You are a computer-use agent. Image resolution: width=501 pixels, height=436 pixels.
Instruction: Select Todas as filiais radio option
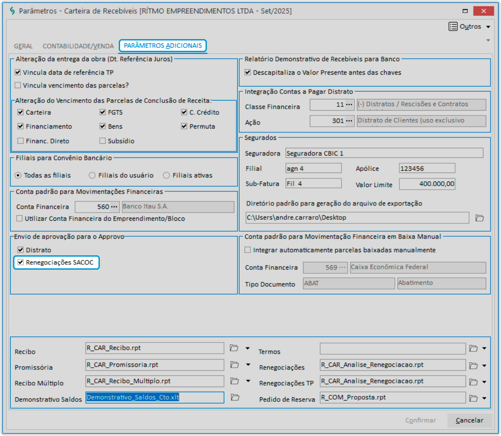[x=18, y=175]
